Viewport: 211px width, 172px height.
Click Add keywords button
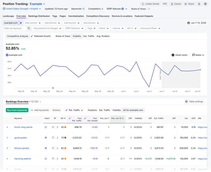click(x=40, y=110)
